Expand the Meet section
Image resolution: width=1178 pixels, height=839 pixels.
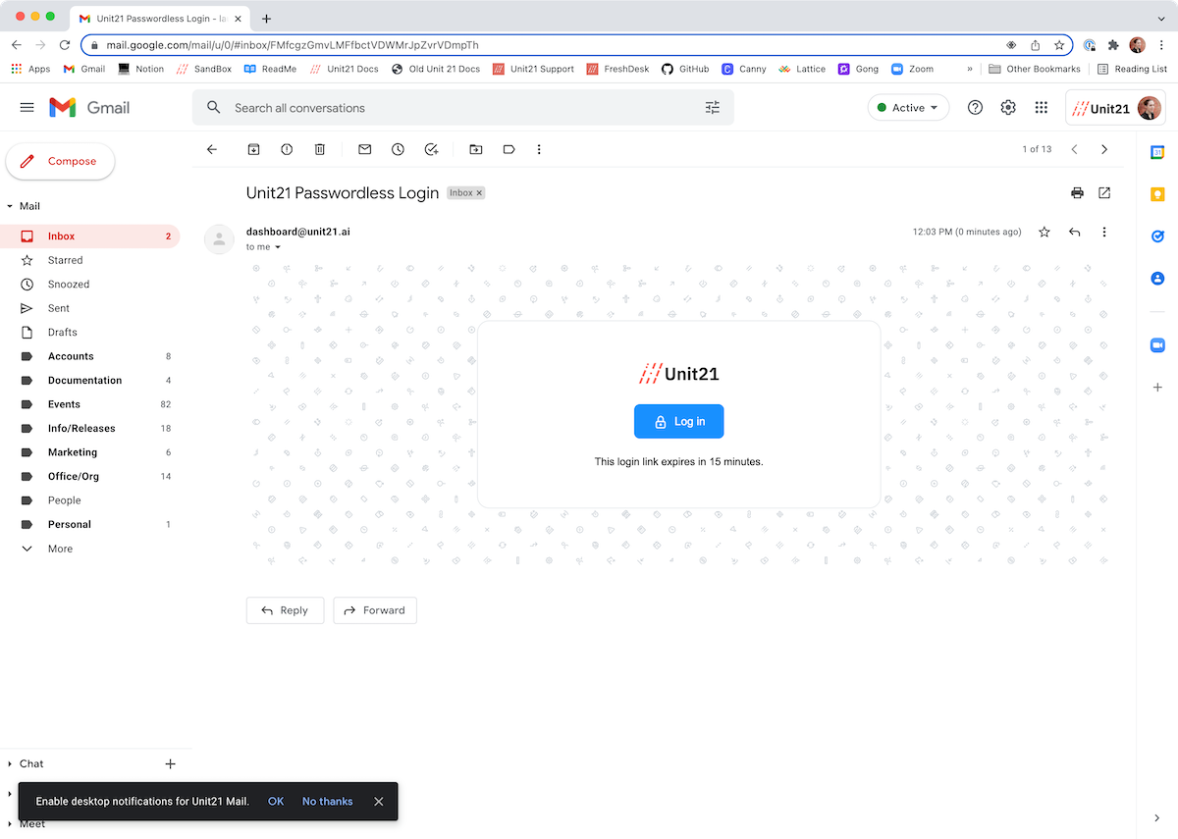click(10, 823)
